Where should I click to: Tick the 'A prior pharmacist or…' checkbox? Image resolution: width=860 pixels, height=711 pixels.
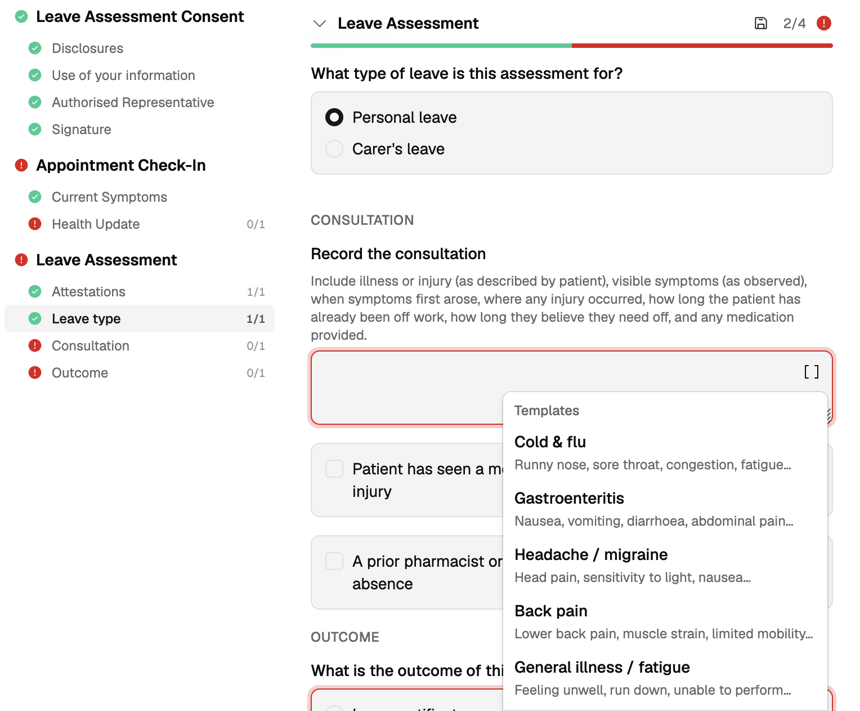click(334, 561)
